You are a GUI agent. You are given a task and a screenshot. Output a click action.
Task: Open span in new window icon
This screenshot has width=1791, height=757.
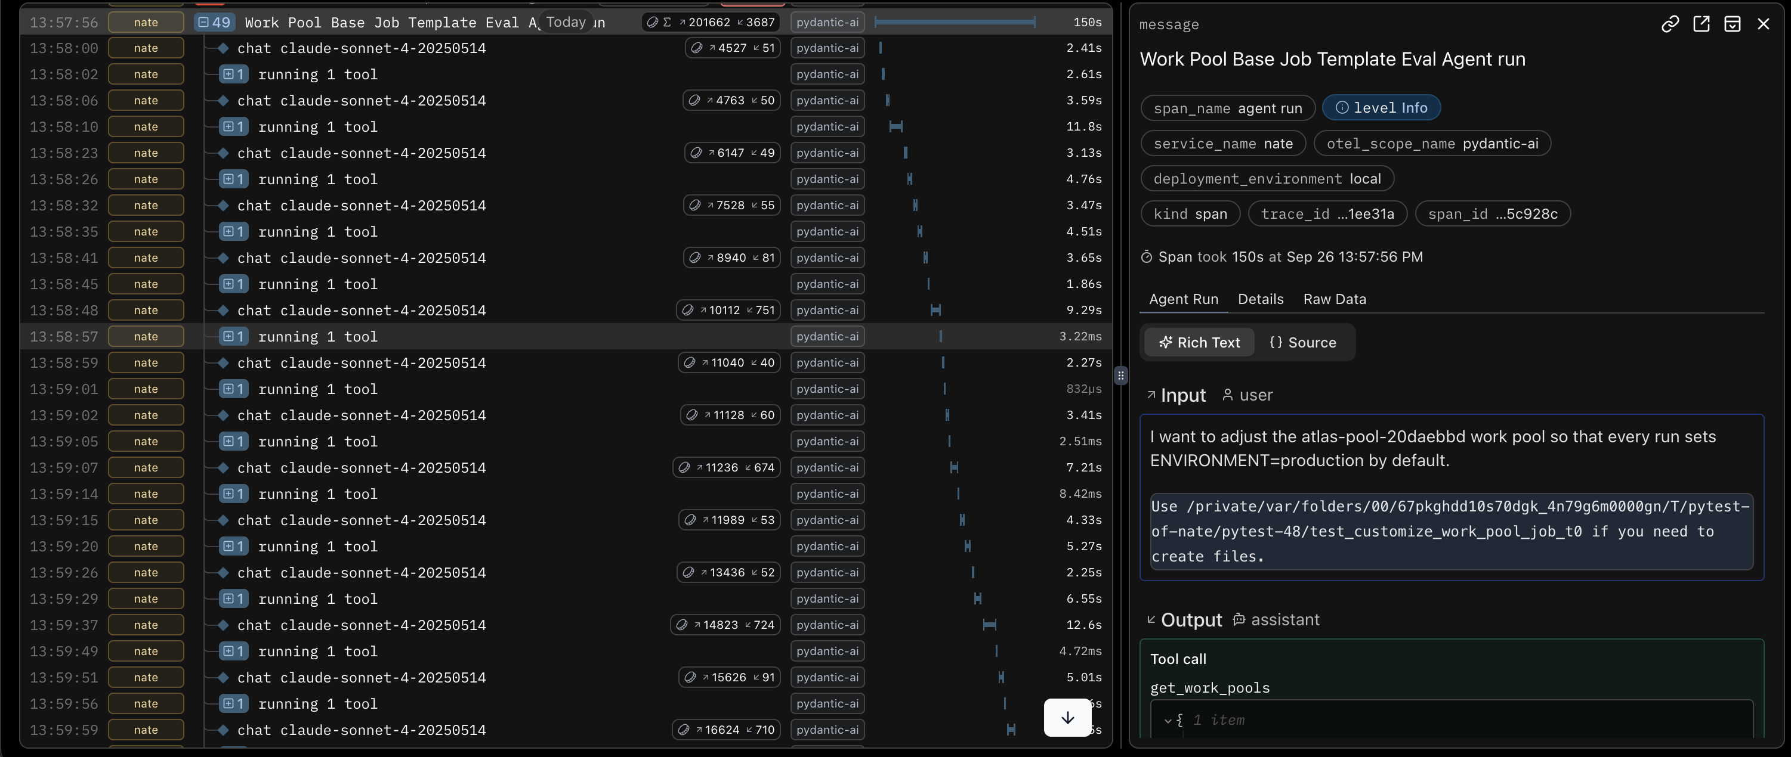(x=1702, y=24)
